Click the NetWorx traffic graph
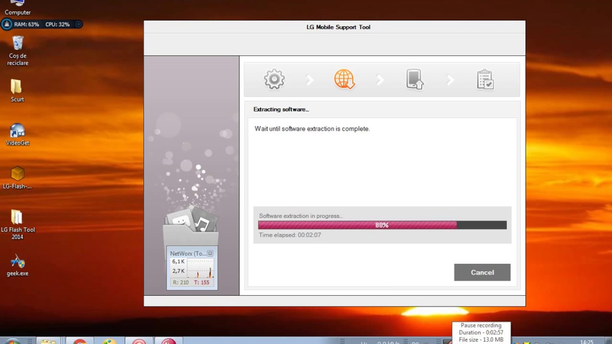 200,268
